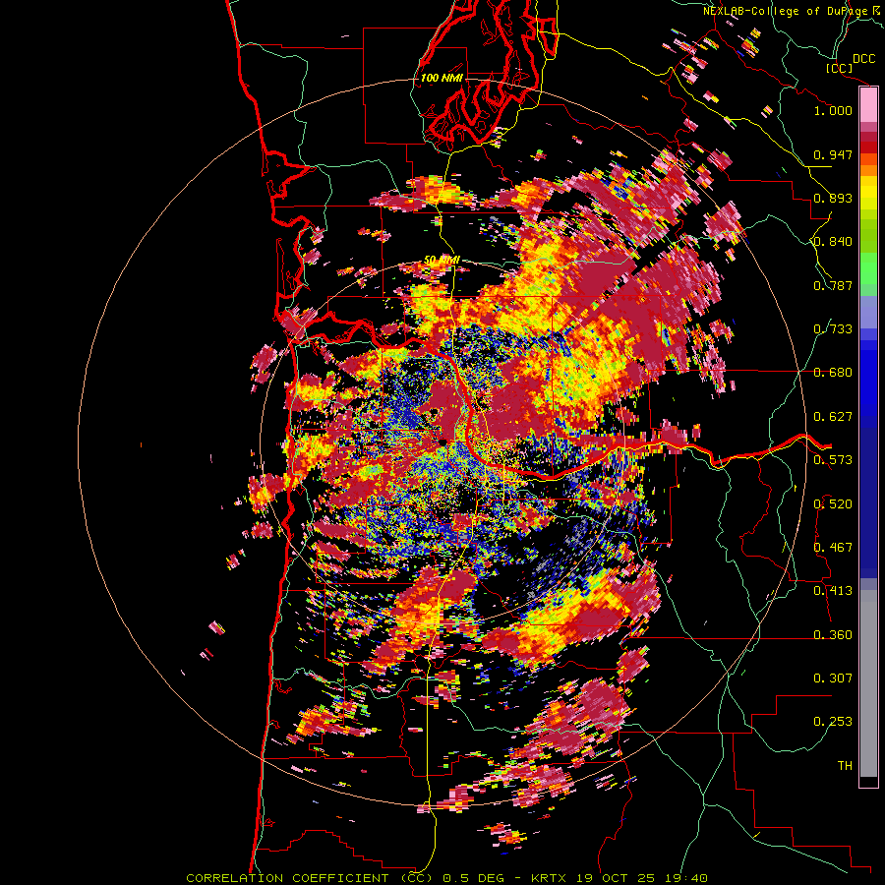Click the 0.733 legend value
The image size is (885, 885).
click(833, 329)
